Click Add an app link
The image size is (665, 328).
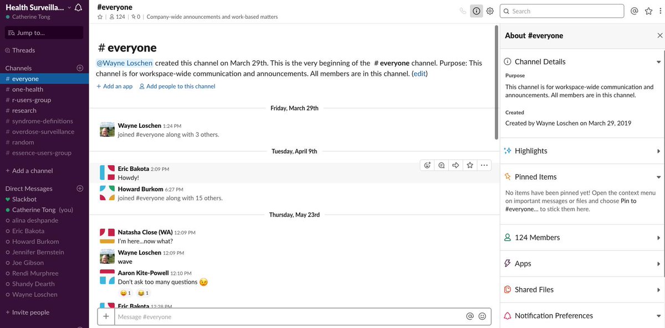coord(114,86)
